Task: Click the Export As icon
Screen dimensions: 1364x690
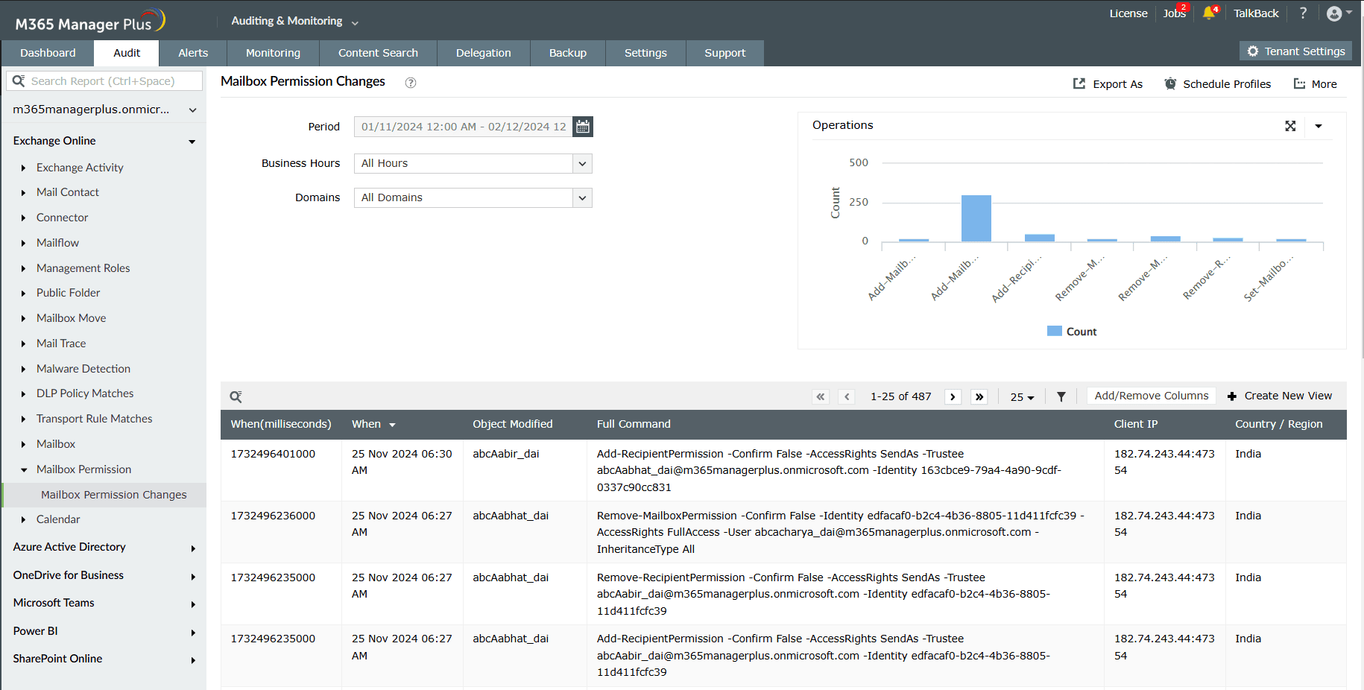Action: 1079,83
